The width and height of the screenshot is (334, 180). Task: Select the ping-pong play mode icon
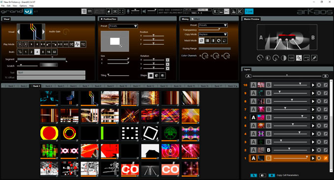(43, 45)
